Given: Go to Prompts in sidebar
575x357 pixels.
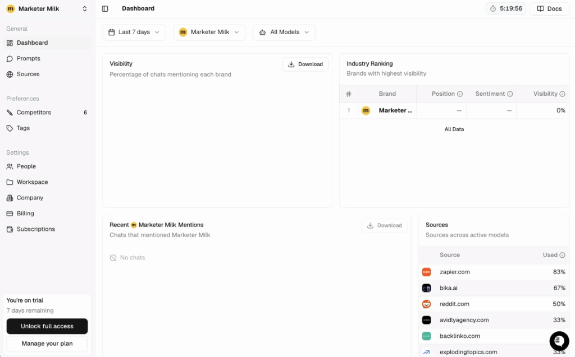Looking at the screenshot, I should click(x=28, y=58).
